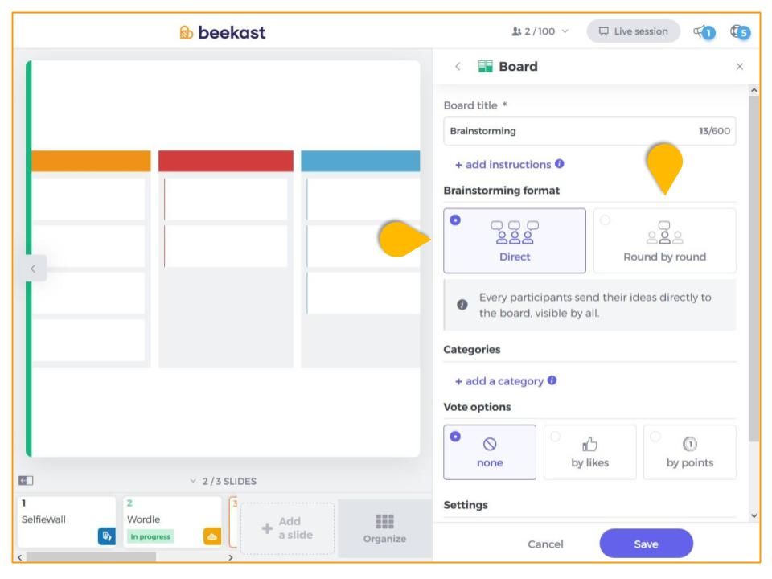Screen dimensions: 772x579
Task: Click the Wordle orange cloud icon
Action: [x=212, y=536]
